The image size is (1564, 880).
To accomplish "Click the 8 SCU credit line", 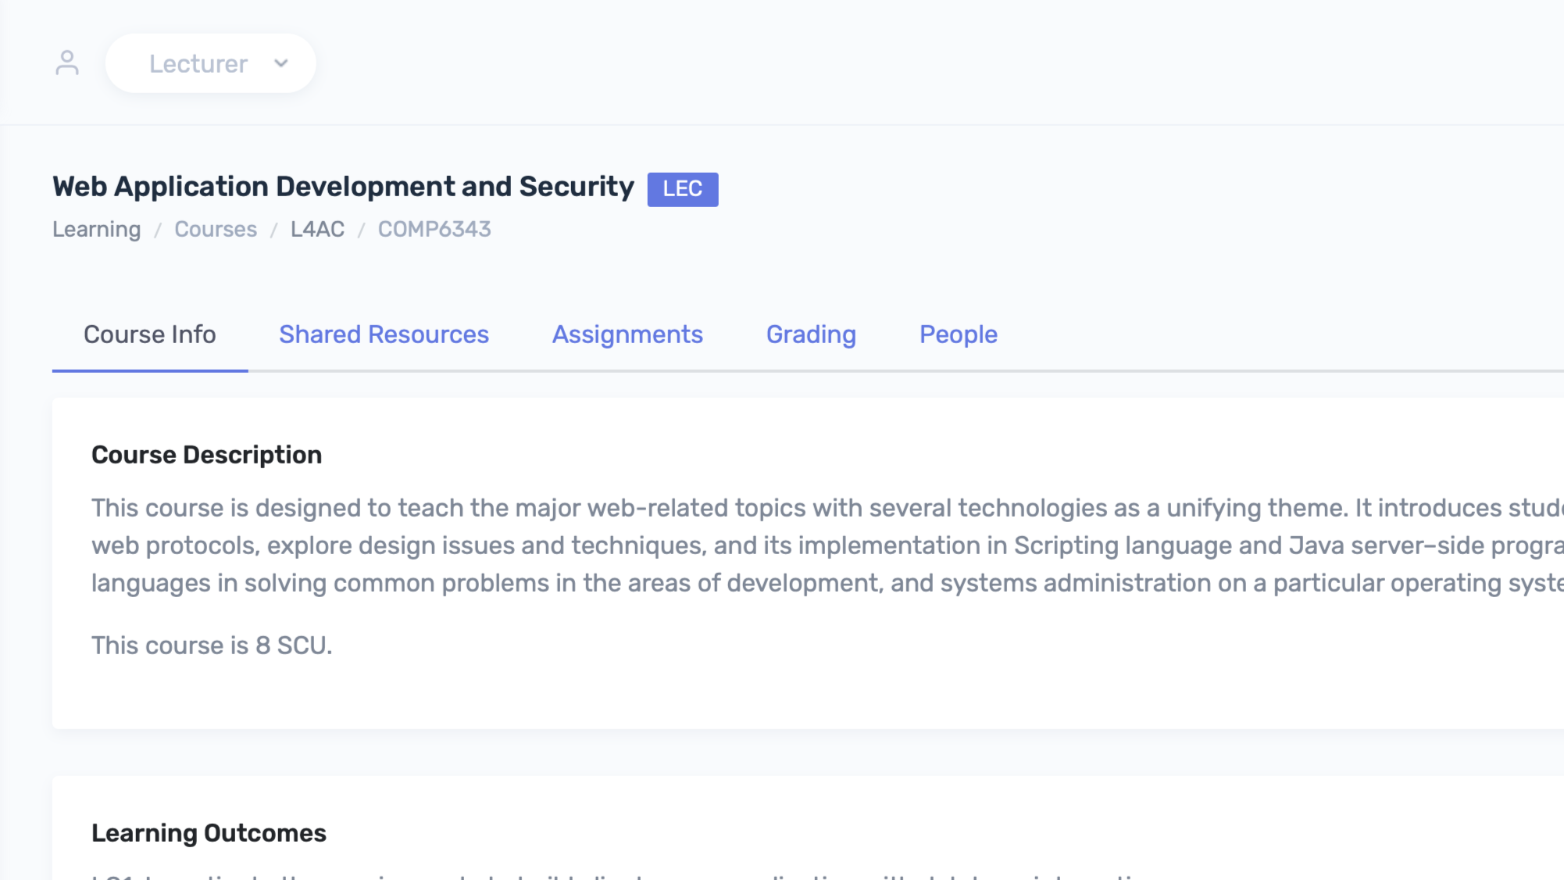I will [212, 645].
